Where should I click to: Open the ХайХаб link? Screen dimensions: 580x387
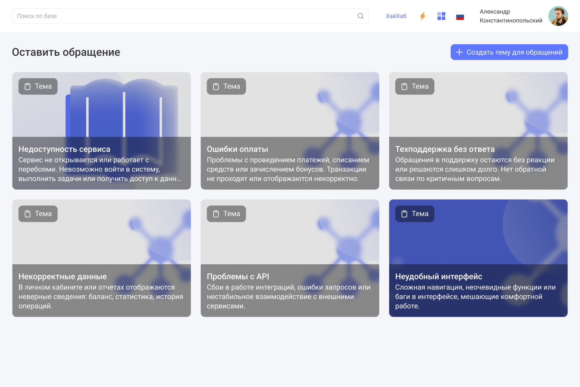[396, 16]
